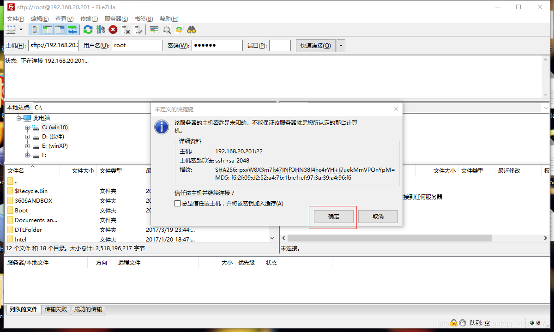Sort local files by 文件名 column

(32, 171)
